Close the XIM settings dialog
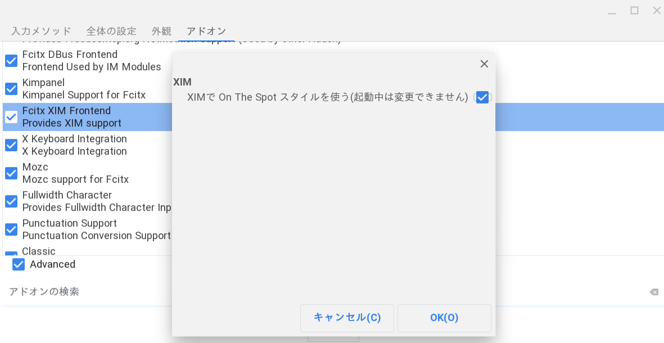 [484, 64]
